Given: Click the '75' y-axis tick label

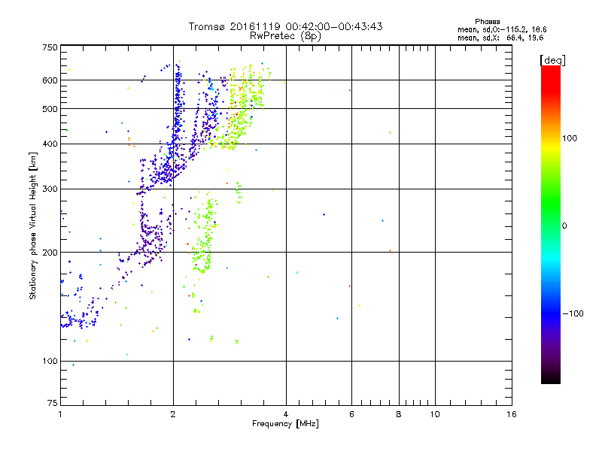Looking at the screenshot, I should click(x=53, y=403).
